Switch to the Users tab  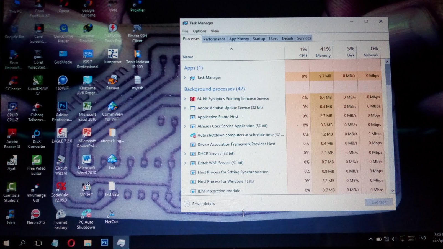(x=274, y=38)
